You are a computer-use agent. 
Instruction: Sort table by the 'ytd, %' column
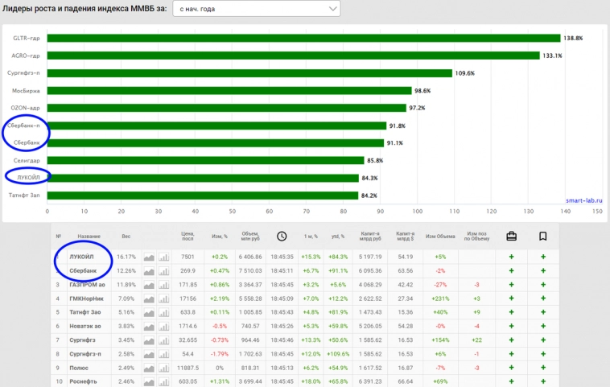click(x=336, y=236)
